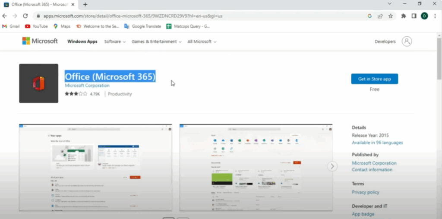
Task: Click the Office (Microsoft 365) title
Action: point(110,76)
